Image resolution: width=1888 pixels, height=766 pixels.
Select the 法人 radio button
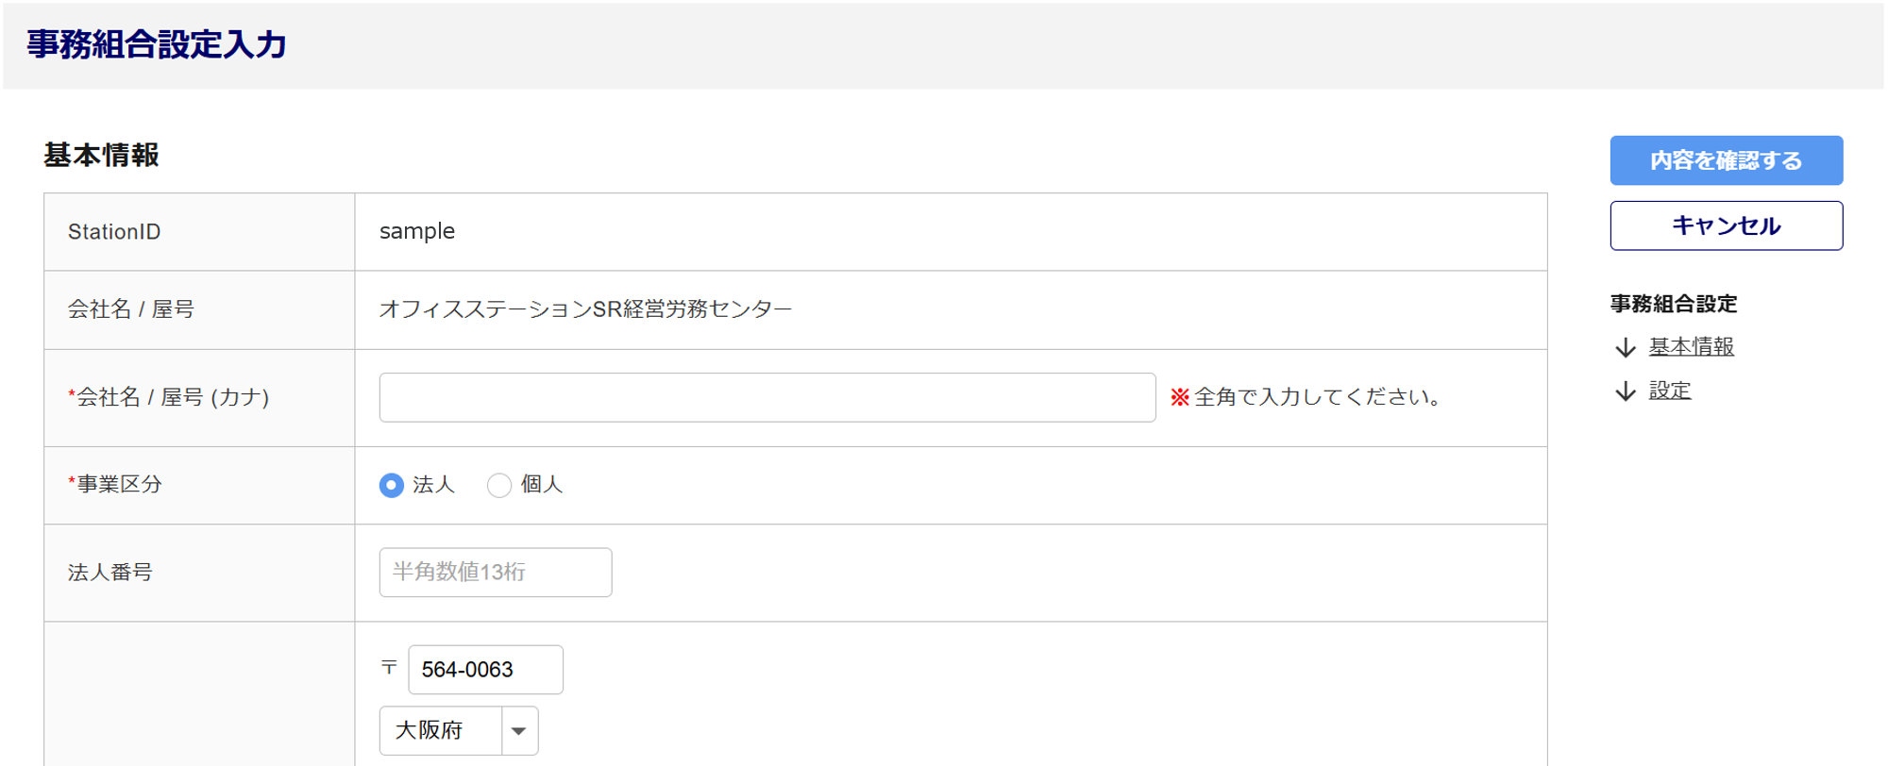click(392, 485)
